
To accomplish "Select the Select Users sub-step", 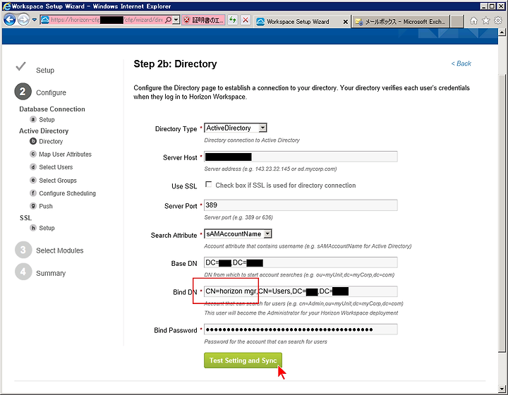I will (x=56, y=167).
